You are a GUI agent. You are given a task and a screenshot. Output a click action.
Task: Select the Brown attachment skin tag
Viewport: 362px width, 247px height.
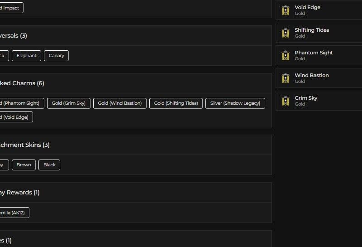click(24, 165)
